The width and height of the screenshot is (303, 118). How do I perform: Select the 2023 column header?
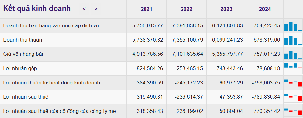click(x=226, y=9)
